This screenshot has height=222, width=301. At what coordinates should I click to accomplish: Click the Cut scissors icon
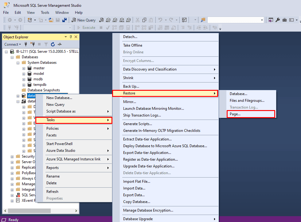(x=138, y=20)
